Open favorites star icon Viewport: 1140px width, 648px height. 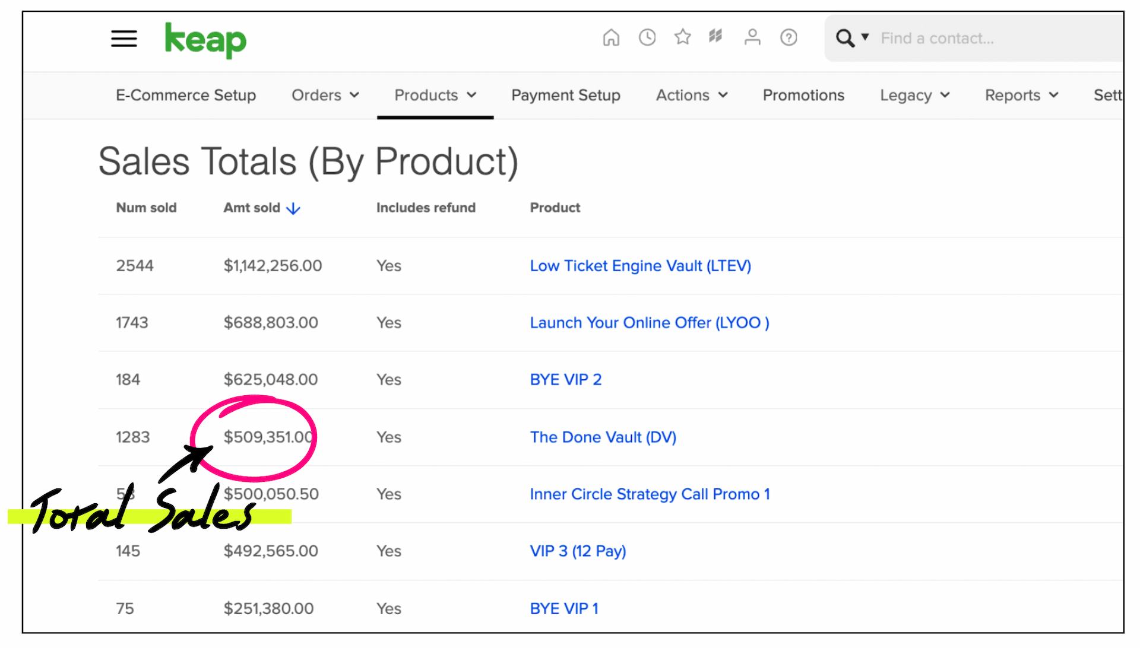683,37
